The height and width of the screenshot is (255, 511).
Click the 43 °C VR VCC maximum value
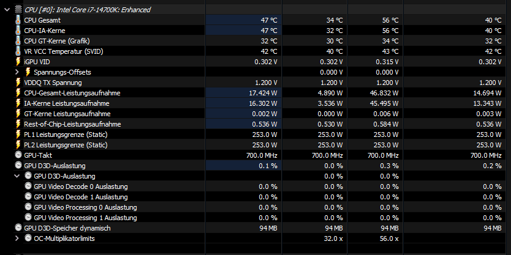tap(390, 51)
